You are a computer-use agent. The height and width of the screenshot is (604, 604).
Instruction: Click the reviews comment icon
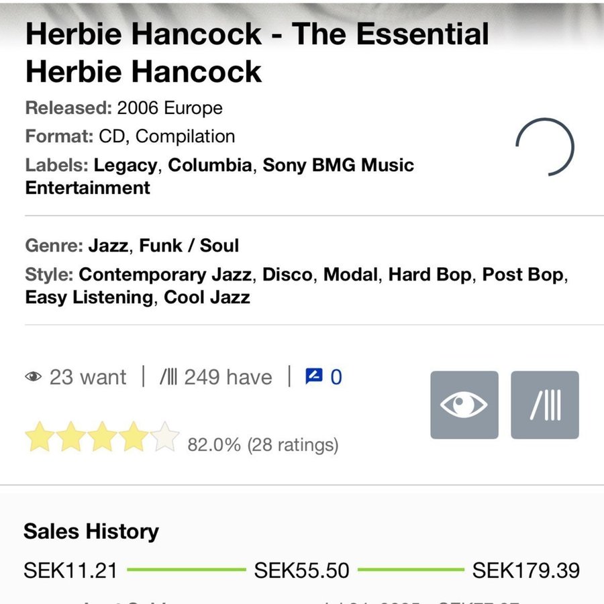coord(313,376)
